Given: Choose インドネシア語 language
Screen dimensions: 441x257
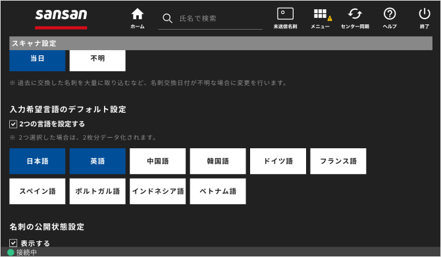Looking at the screenshot, I should [x=158, y=191].
